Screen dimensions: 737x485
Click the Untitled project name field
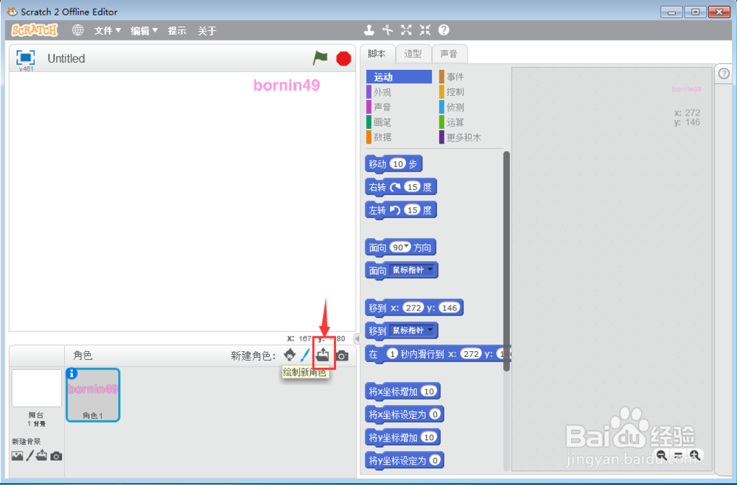coord(66,59)
